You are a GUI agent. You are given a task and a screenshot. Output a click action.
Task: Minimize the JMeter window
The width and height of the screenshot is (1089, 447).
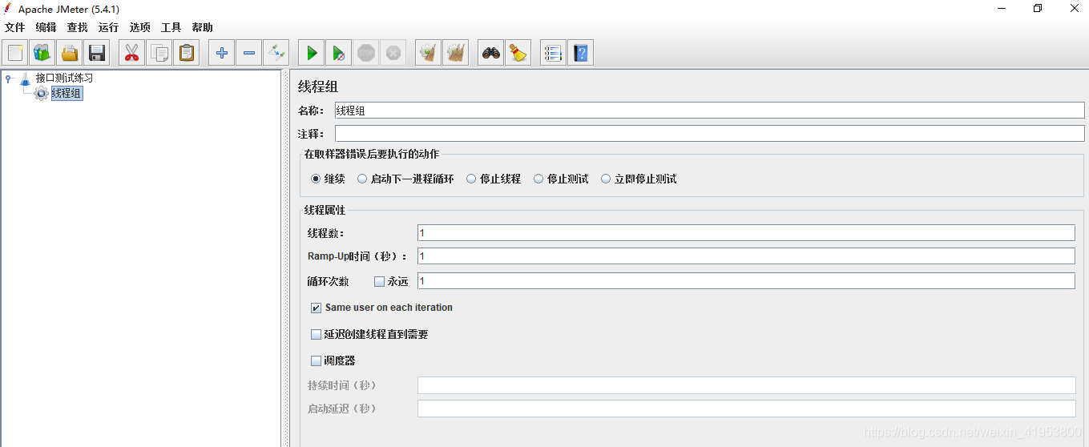click(x=1002, y=8)
